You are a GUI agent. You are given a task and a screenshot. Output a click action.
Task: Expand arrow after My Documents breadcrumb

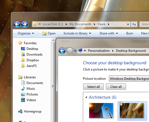tap(95, 24)
